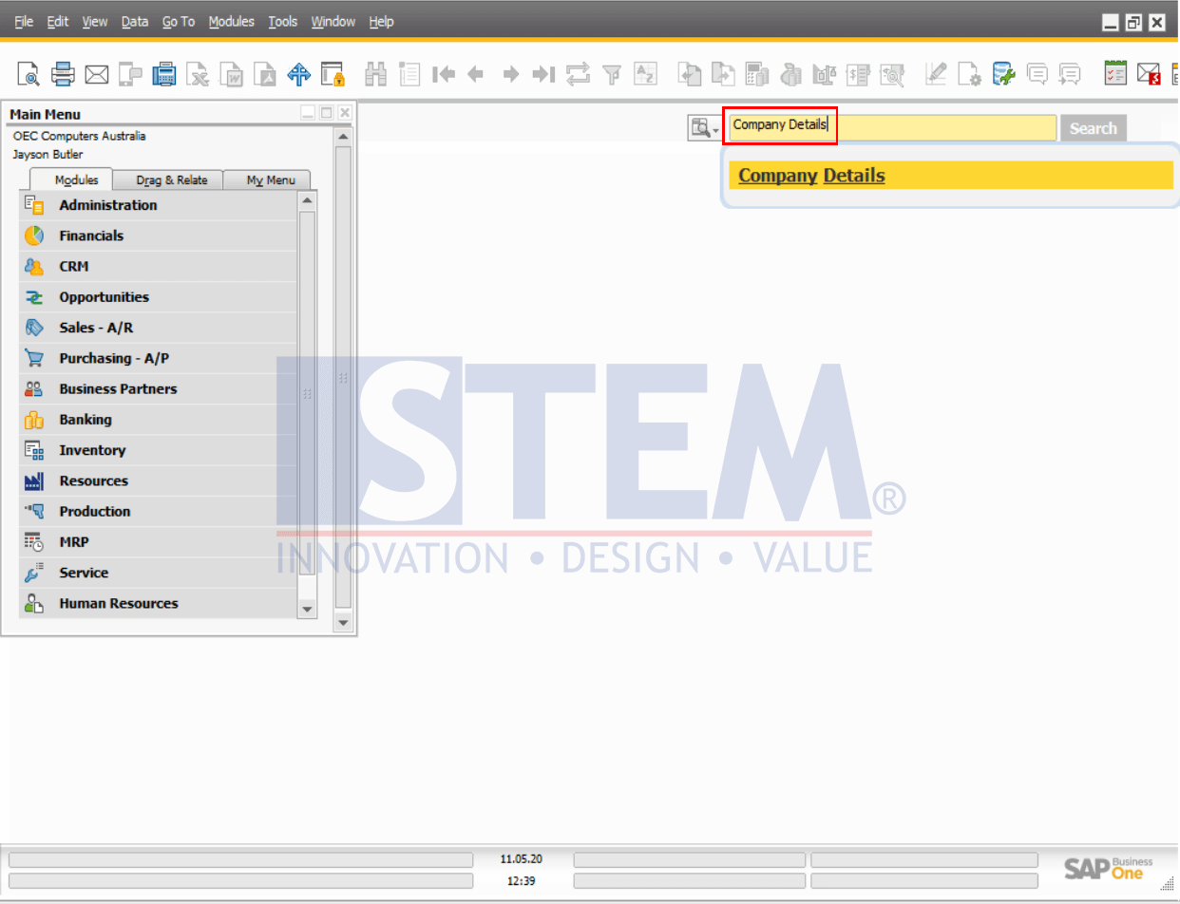Open the View menu
The height and width of the screenshot is (904, 1180).
coord(95,21)
